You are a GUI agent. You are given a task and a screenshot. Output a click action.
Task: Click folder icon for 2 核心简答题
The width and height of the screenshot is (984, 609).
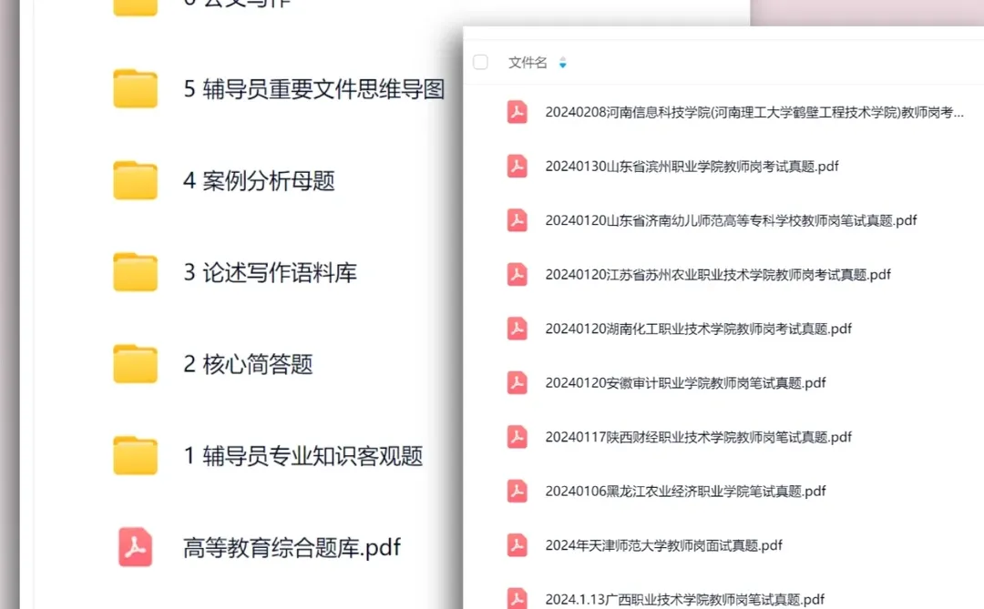(135, 363)
